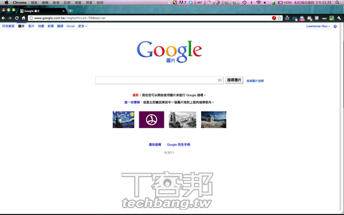Viewport: 344px width, 215px height.
Task: Open the 編輯 menu
Action: click(x=45, y=2)
